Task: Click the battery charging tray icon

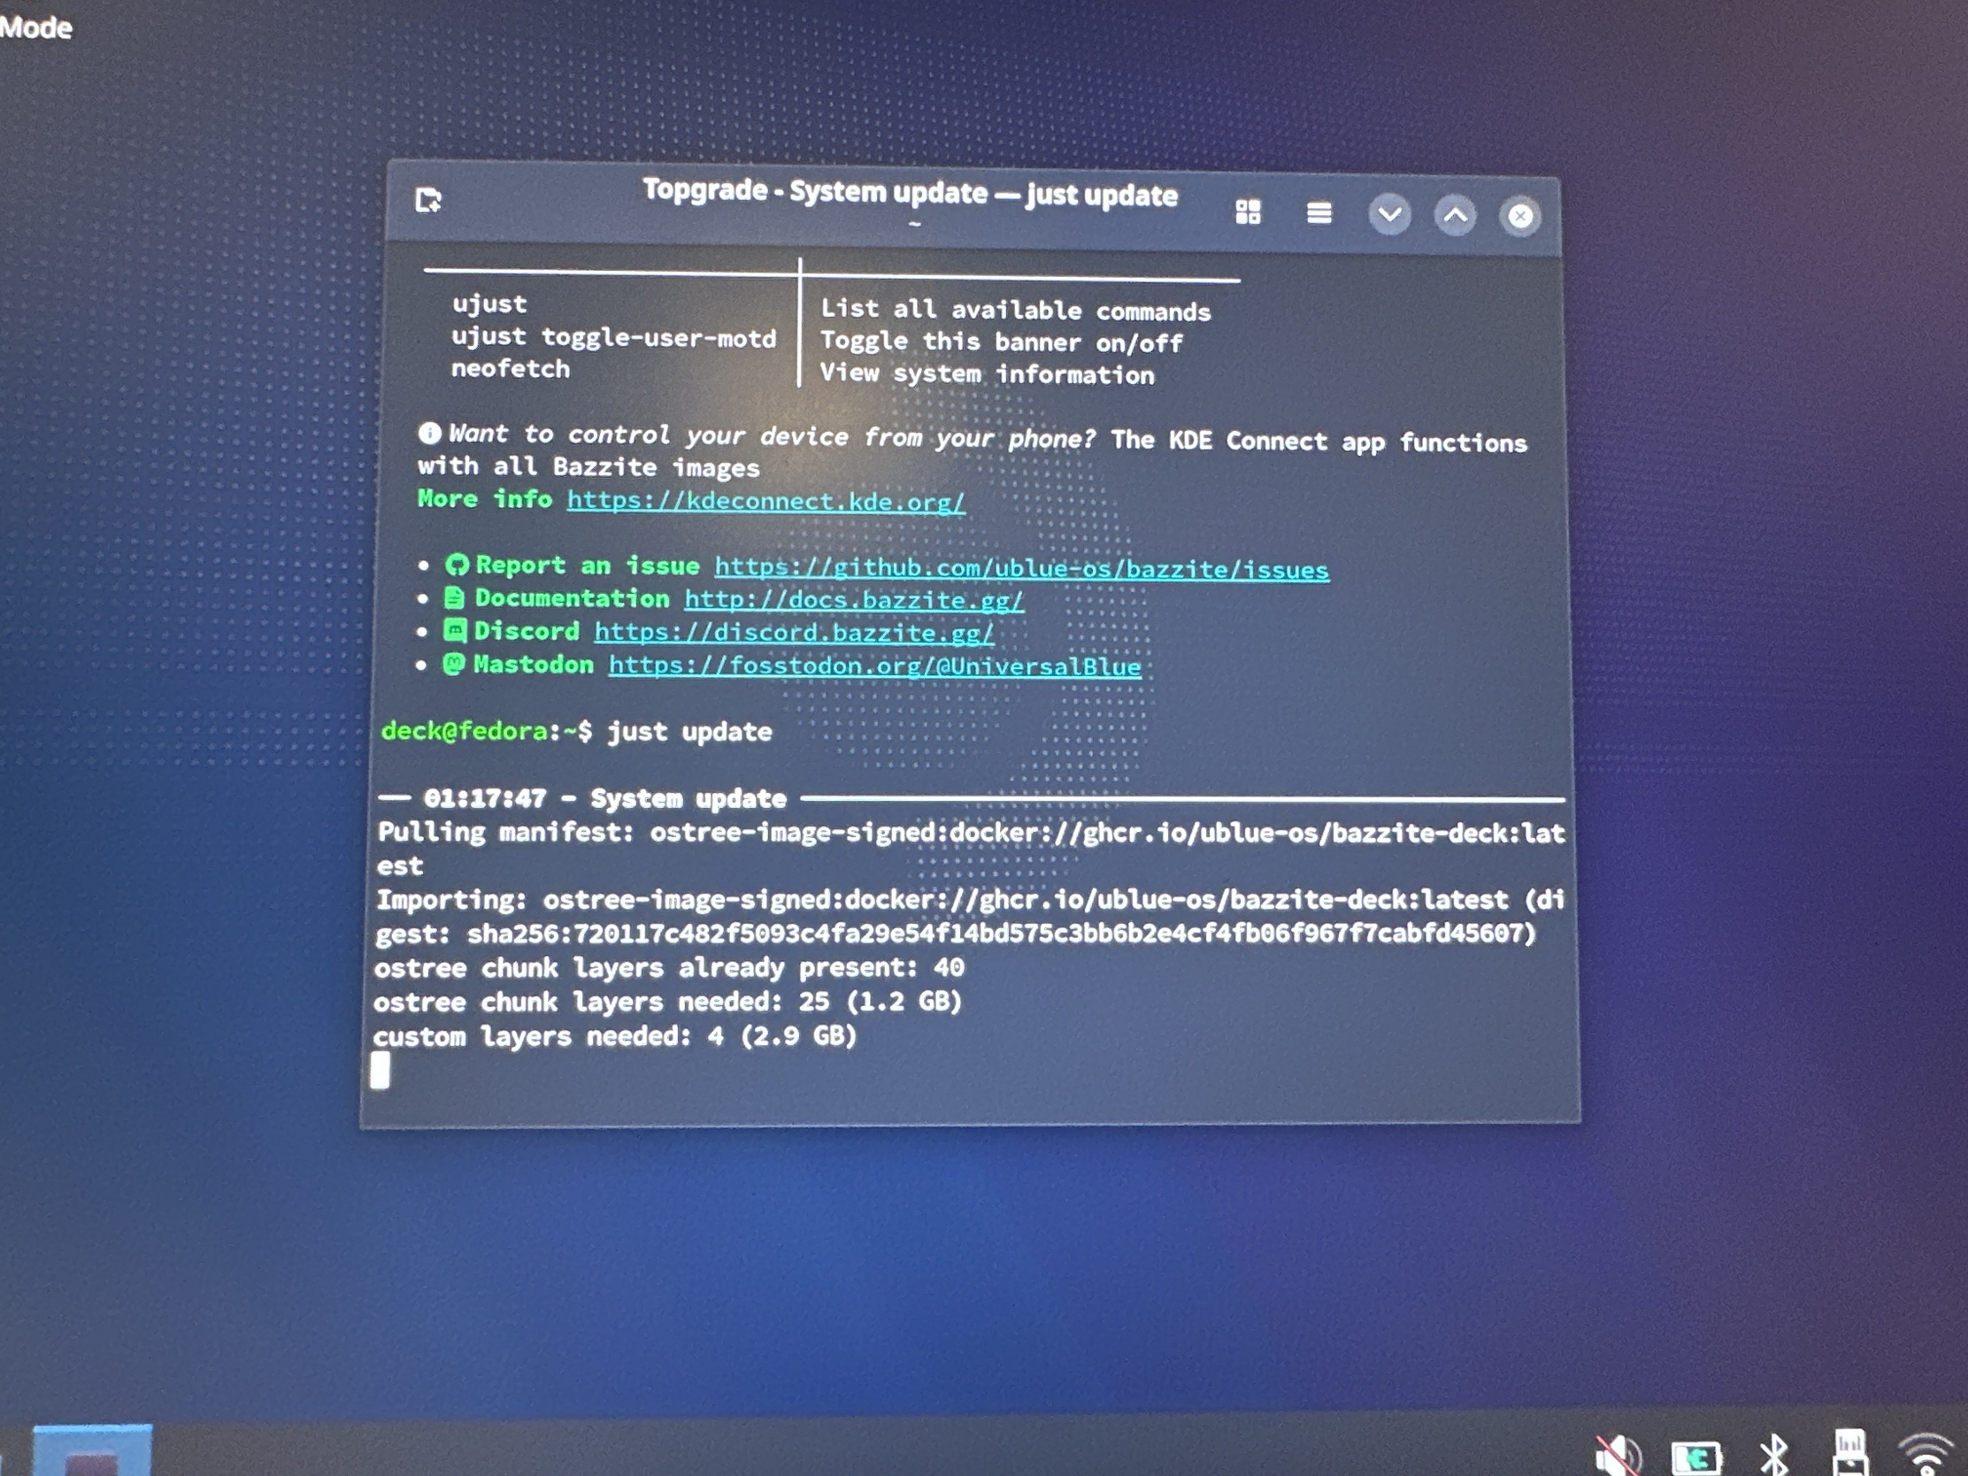Action: pyautogui.click(x=1696, y=1457)
